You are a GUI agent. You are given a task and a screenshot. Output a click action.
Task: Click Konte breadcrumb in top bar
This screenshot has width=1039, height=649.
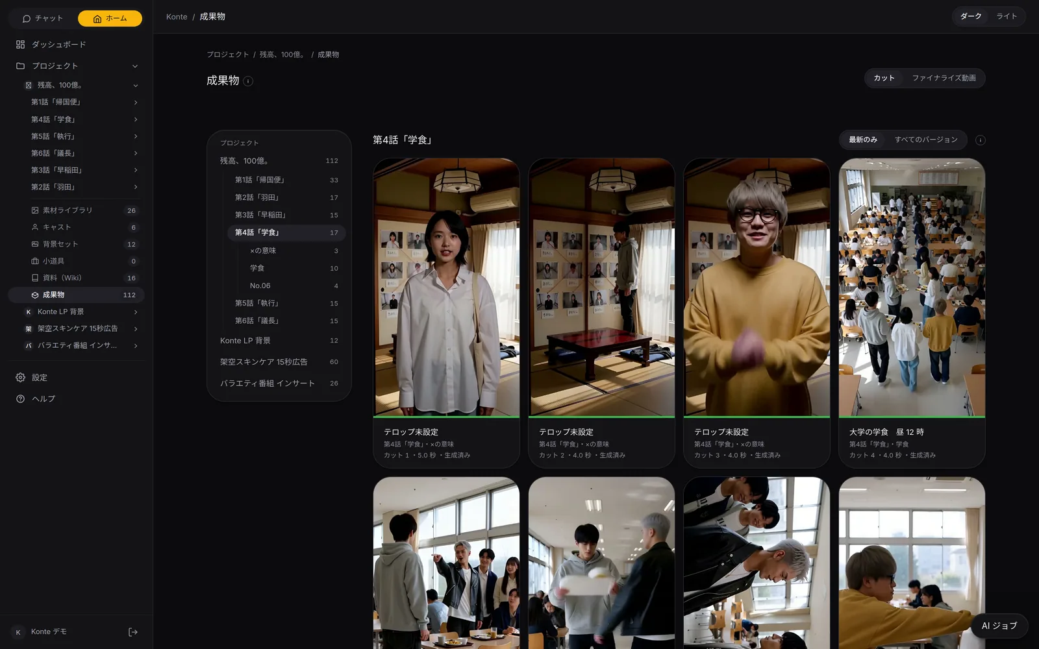click(x=177, y=17)
